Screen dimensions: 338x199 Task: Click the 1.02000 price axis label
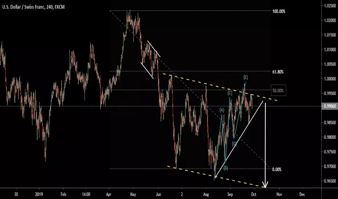click(x=330, y=20)
